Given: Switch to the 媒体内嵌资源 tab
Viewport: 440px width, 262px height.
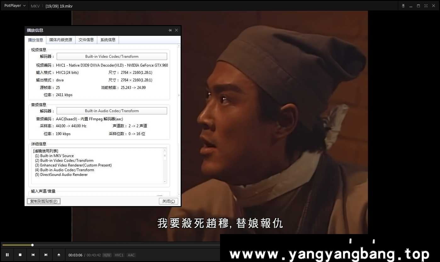Looking at the screenshot, I should 60,40.
